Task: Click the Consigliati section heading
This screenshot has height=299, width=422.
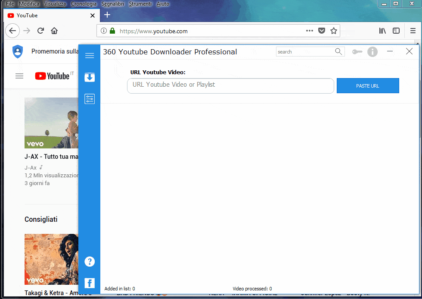Action: click(41, 220)
